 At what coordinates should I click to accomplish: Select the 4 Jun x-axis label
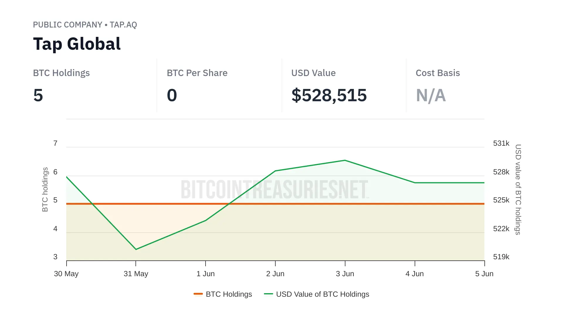point(415,274)
